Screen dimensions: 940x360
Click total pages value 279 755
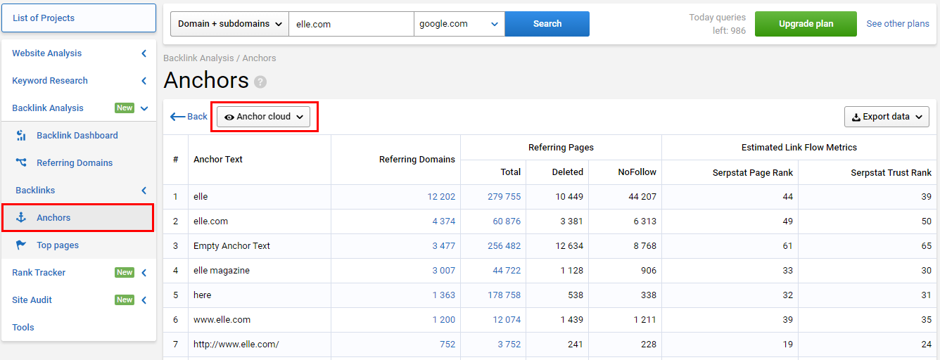[504, 197]
